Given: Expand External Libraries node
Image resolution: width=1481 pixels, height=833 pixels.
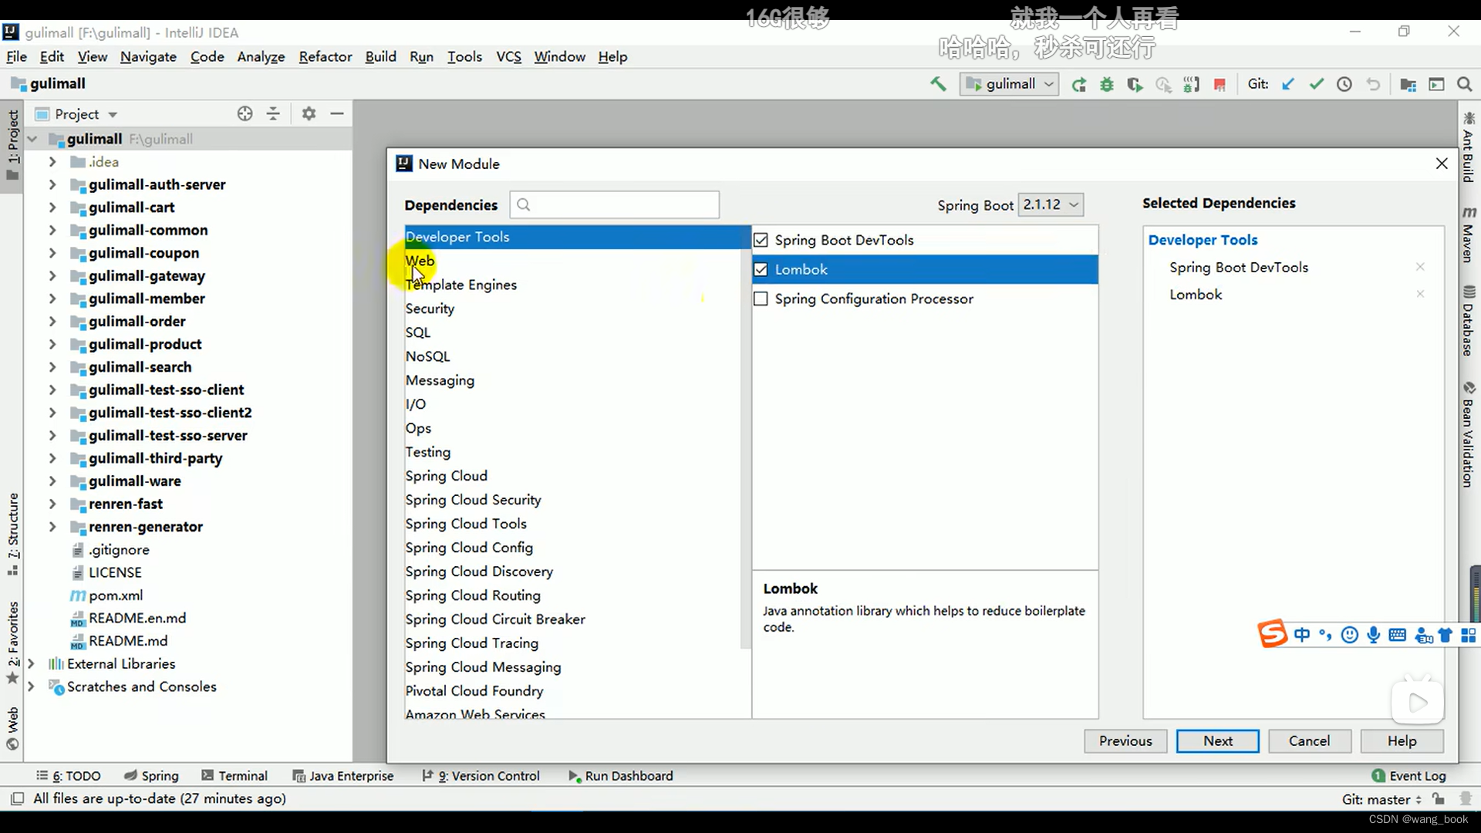Looking at the screenshot, I should pyautogui.click(x=31, y=663).
